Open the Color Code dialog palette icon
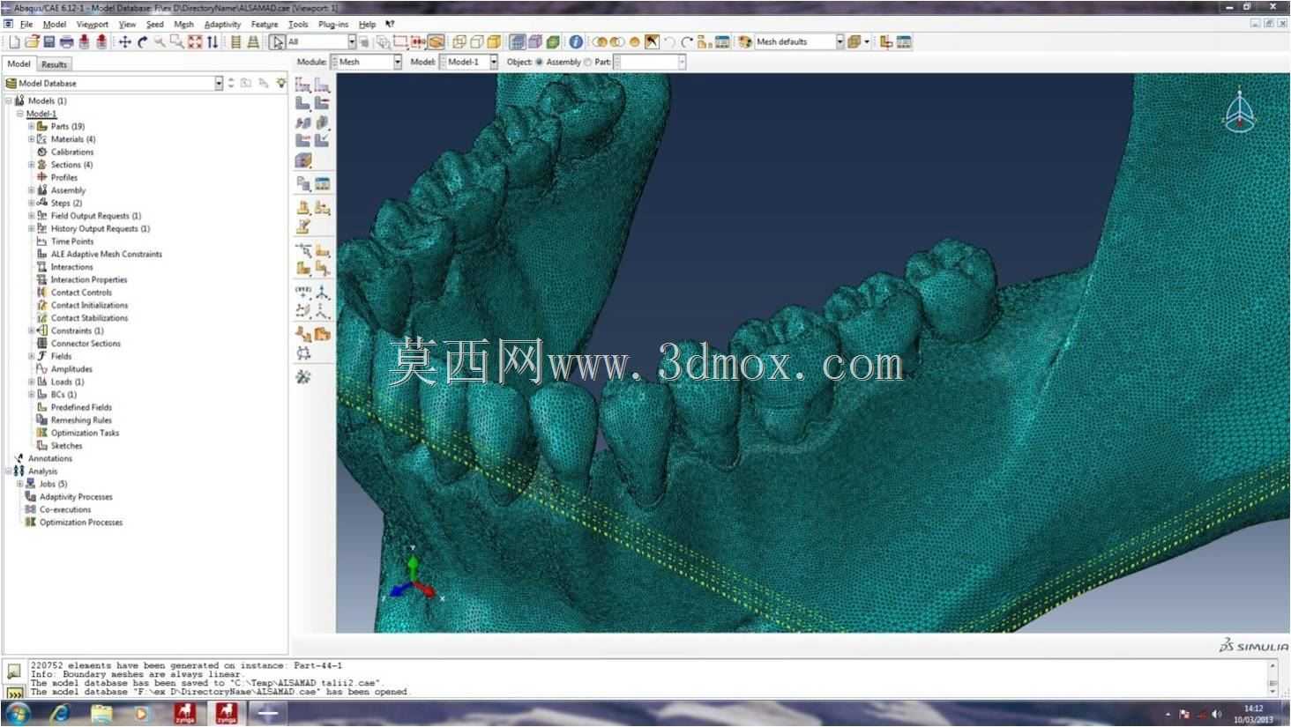 pos(745,41)
